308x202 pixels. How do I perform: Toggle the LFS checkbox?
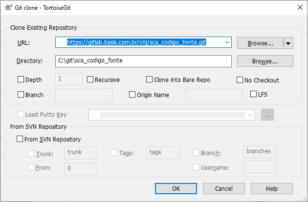click(254, 94)
